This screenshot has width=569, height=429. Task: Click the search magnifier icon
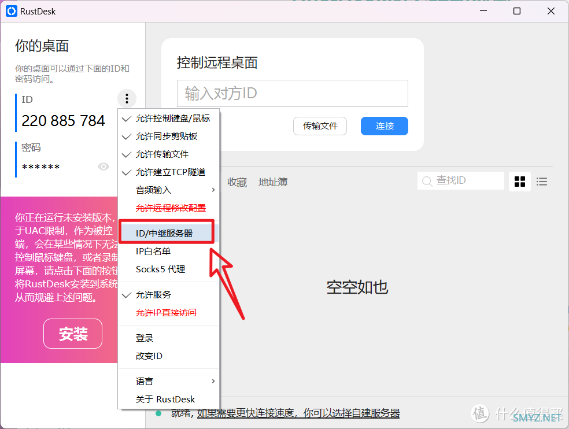click(x=427, y=181)
